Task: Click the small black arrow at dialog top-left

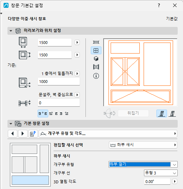Action: [1, 13]
